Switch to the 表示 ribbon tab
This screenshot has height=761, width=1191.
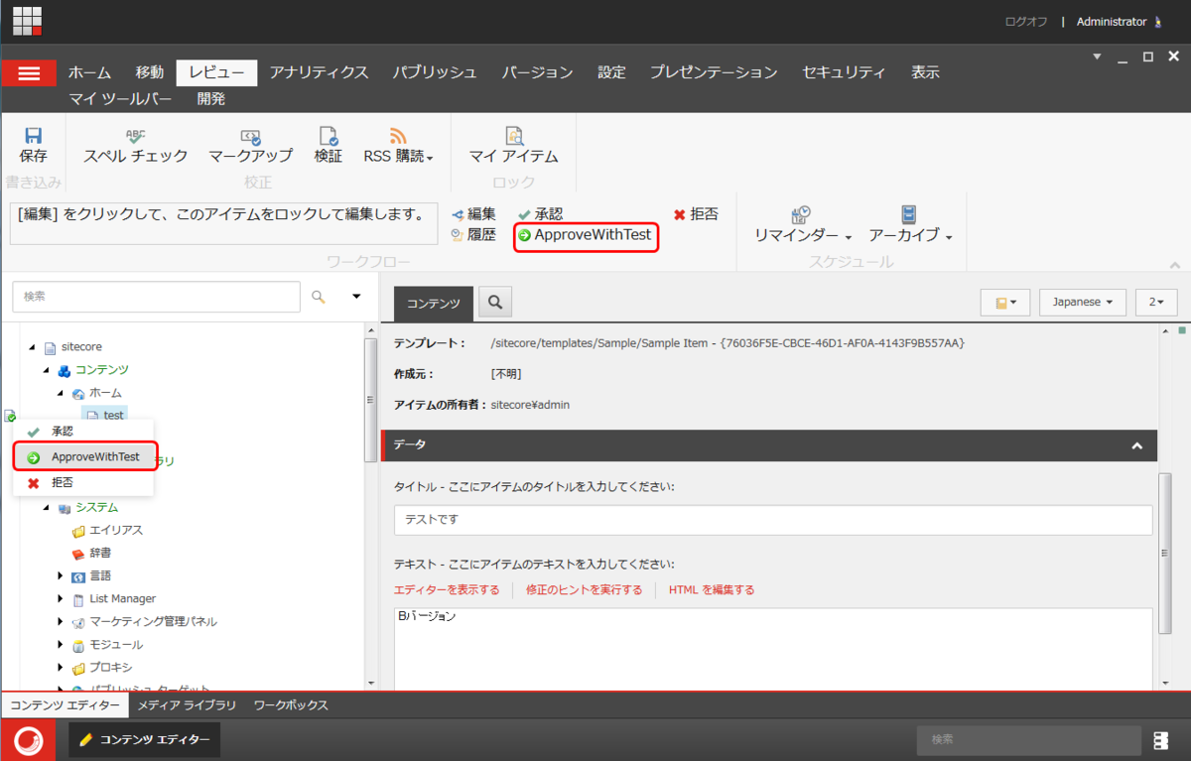[925, 72]
